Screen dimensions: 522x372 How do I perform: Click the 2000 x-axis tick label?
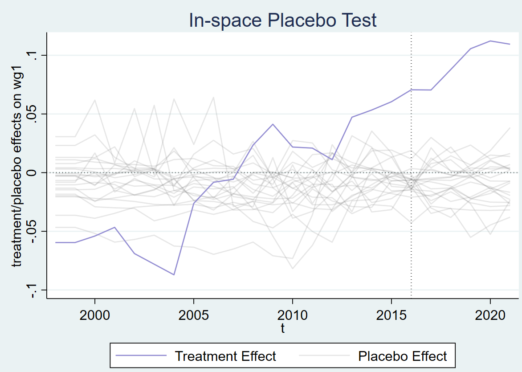(94, 315)
